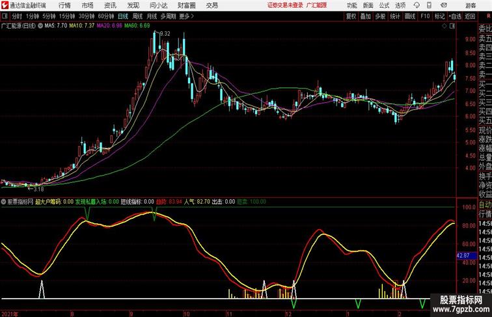Switch to the 5分钟 period tab
Viewport: 492px width, 317px height.
click(x=49, y=16)
